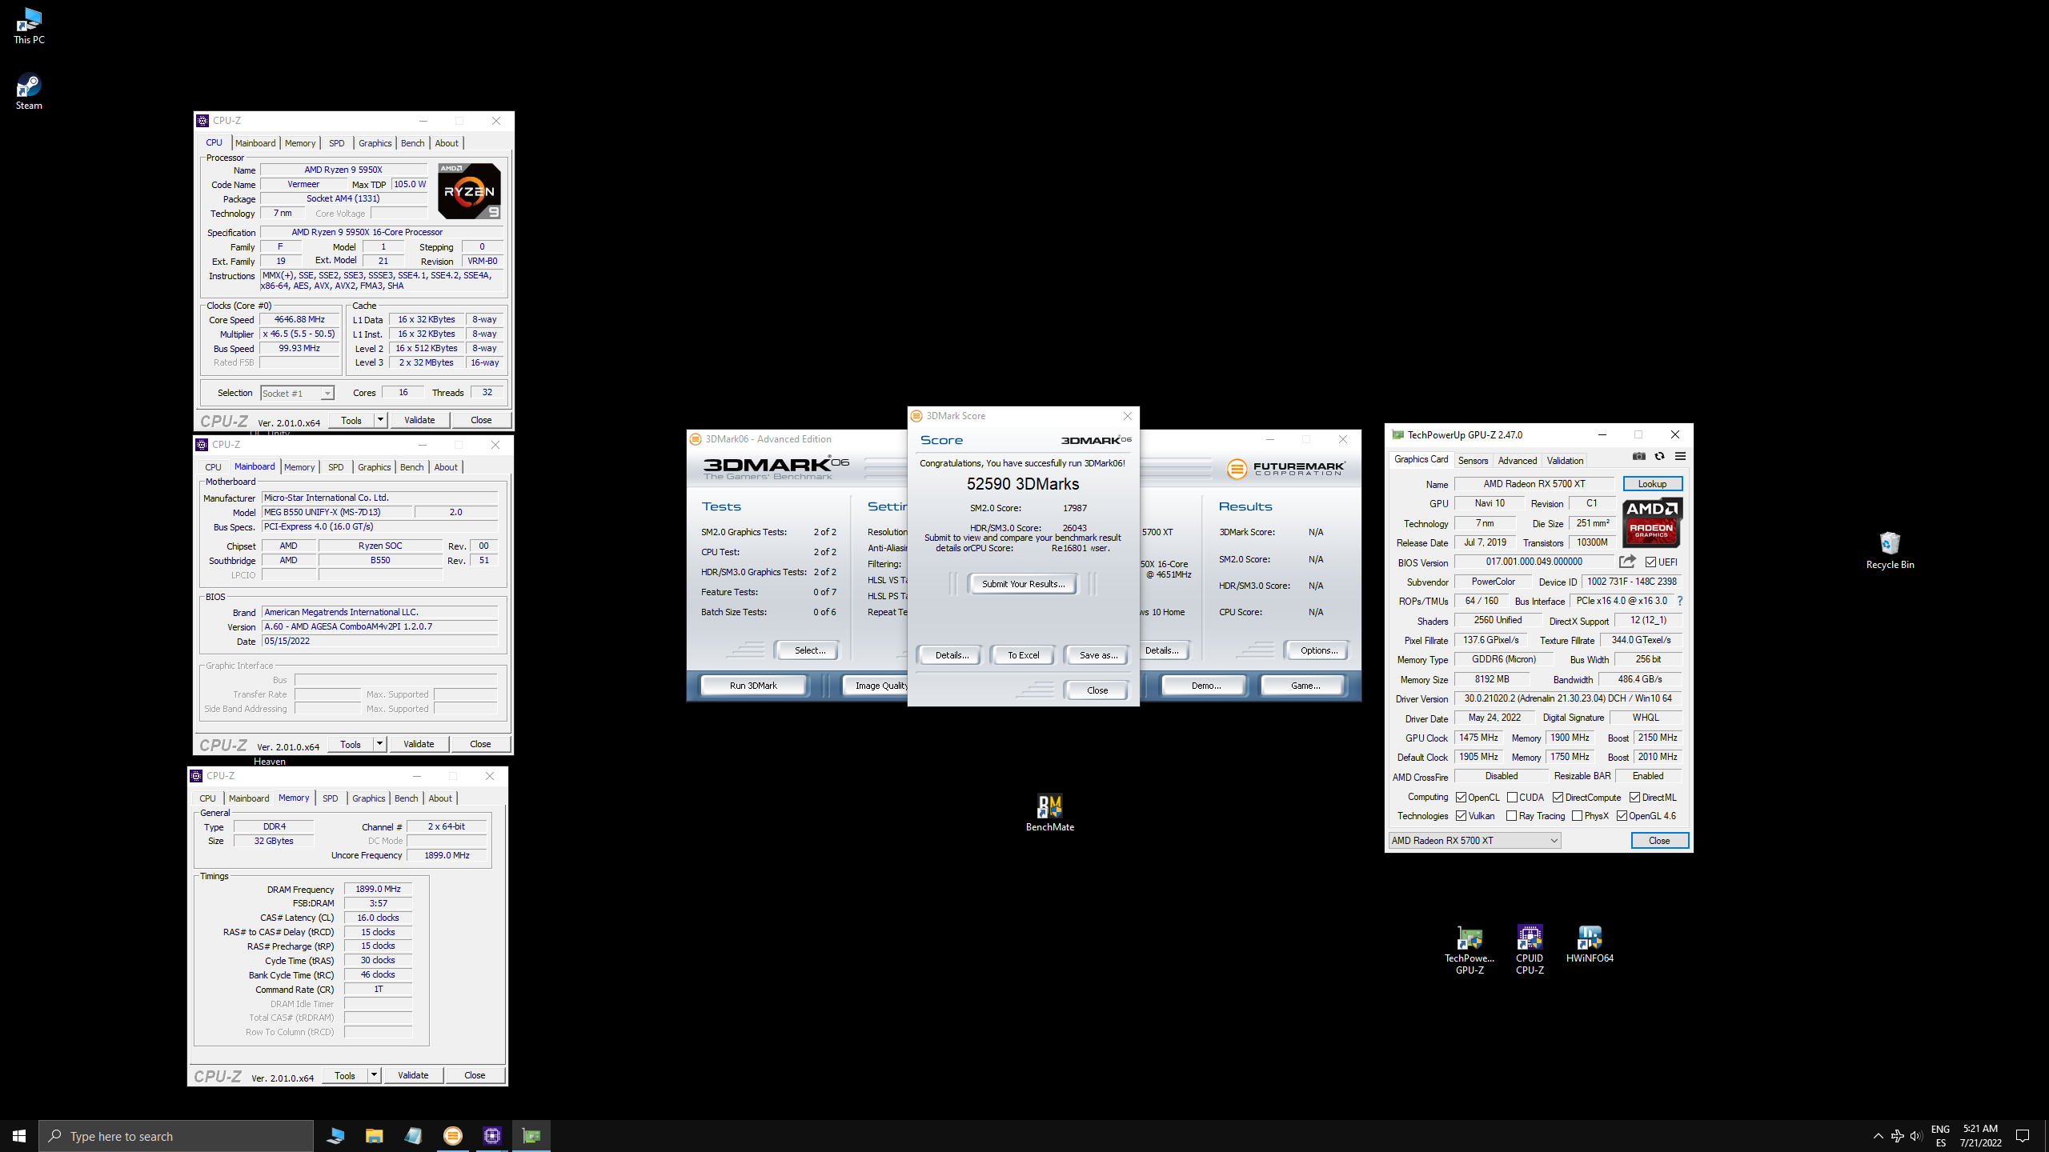The height and width of the screenshot is (1152, 2049).
Task: Click AMD Radeon Graphics logo in GPU-Z
Action: click(x=1653, y=523)
